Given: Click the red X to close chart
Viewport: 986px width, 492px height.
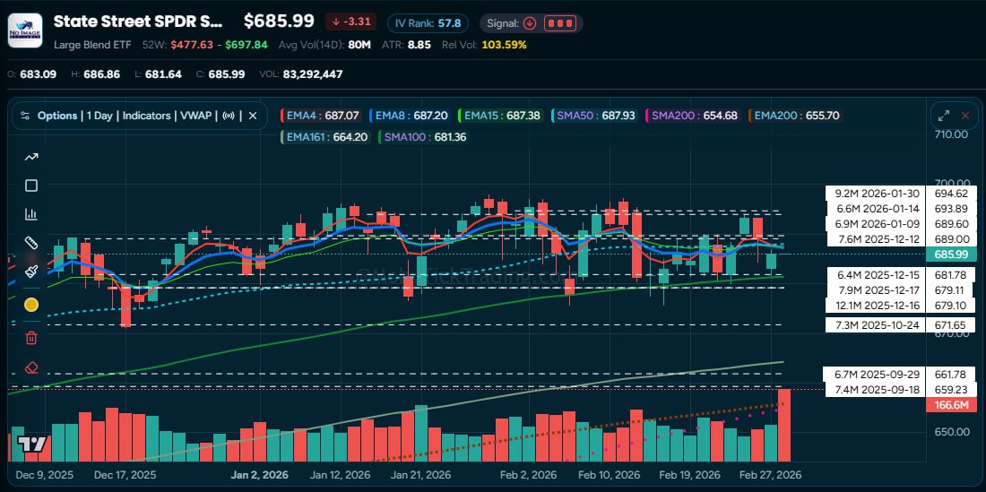Looking at the screenshot, I should click(965, 116).
